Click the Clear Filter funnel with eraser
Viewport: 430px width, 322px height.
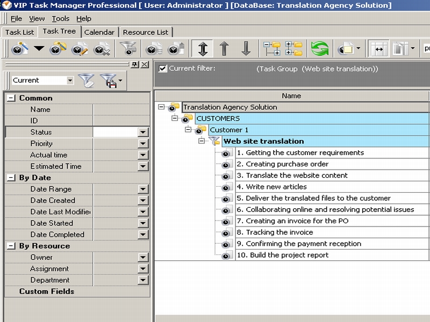(x=87, y=80)
